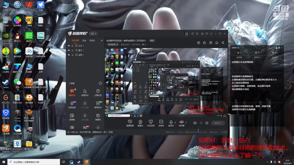
Task: Toggle the lock on the 文本 1 source
Action: click(x=72, y=45)
